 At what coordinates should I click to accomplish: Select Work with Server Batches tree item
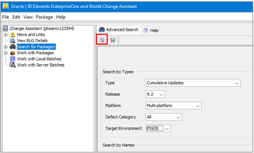[41, 65]
